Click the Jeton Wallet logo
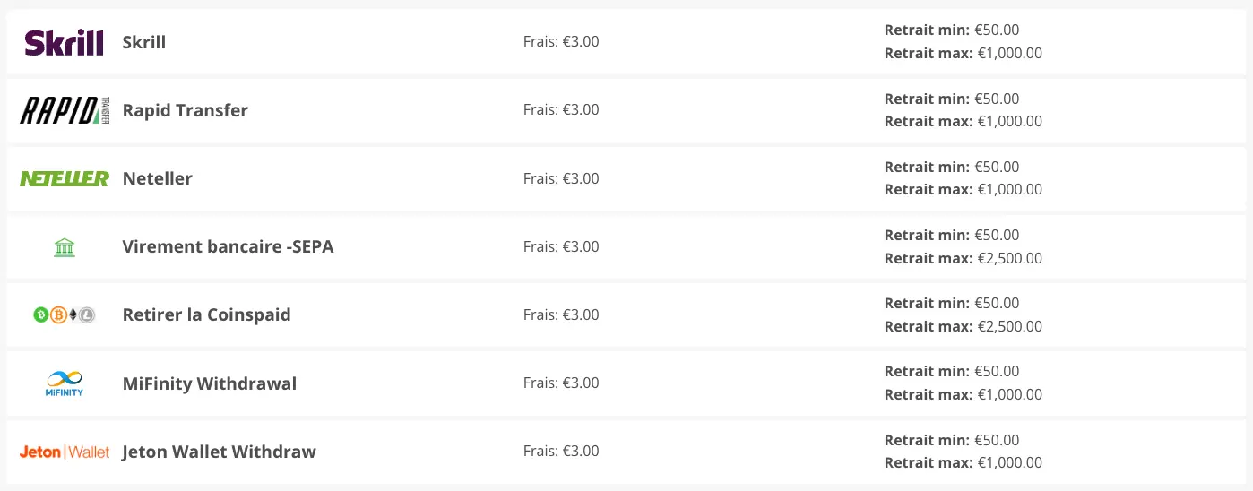1253x491 pixels. [x=64, y=452]
